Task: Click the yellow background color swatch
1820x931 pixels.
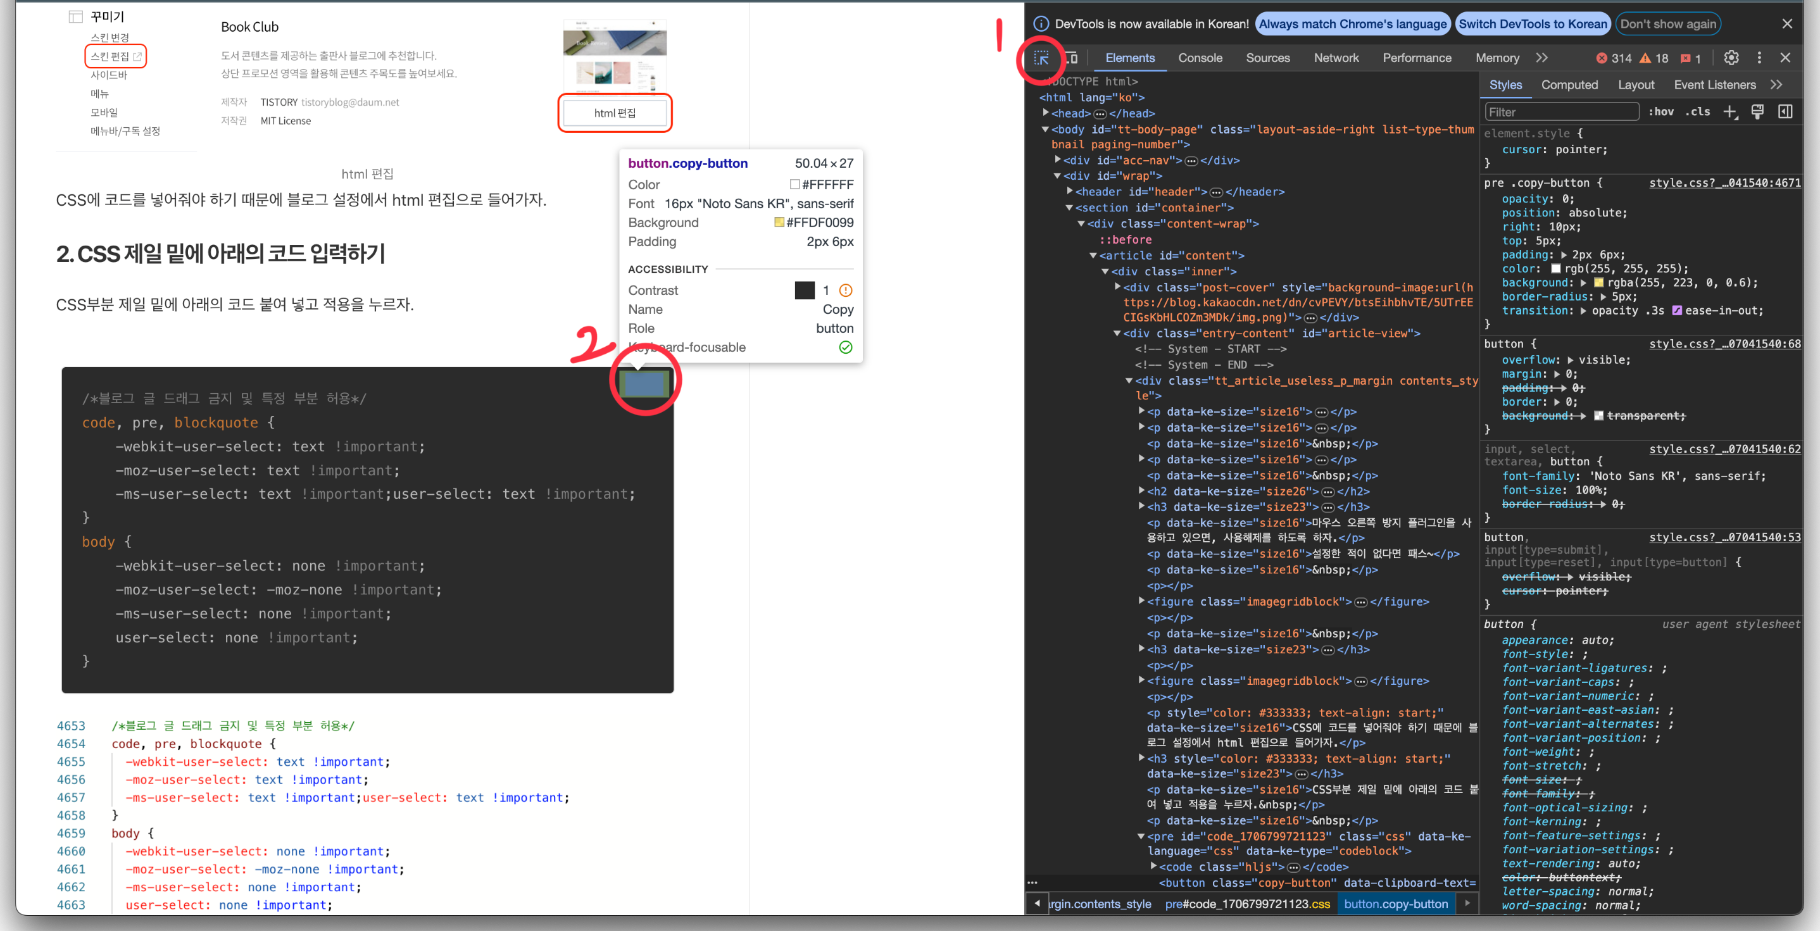Action: point(1598,282)
